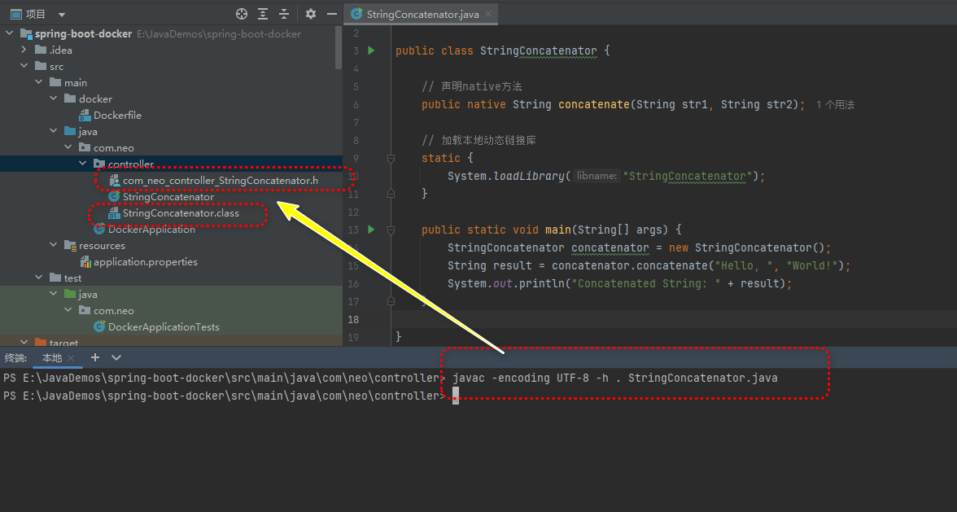Close the StringConcatenator.java tab
Viewport: 957px width, 512px height.
(x=488, y=13)
